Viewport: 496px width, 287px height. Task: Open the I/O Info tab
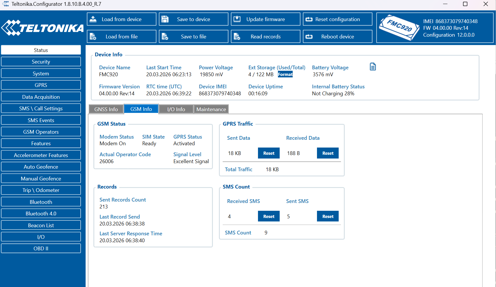pyautogui.click(x=176, y=109)
